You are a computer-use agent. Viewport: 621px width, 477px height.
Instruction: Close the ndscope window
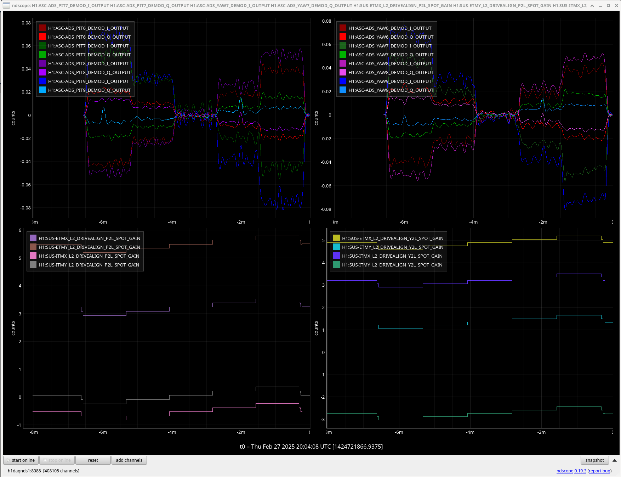click(616, 5)
